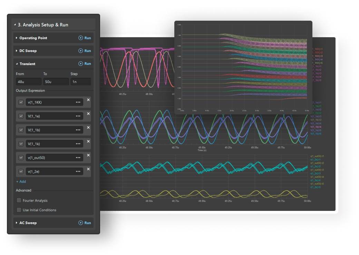
Task: Click the From time input field
Action: point(28,82)
